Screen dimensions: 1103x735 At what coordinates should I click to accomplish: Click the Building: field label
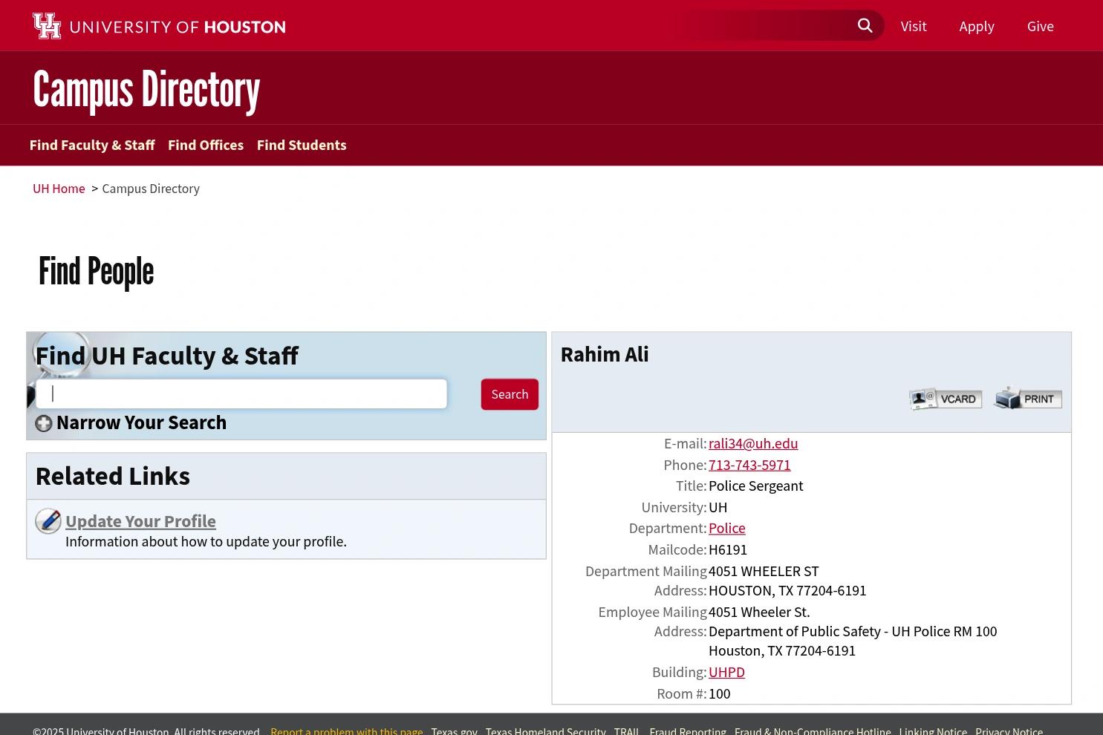[679, 672]
